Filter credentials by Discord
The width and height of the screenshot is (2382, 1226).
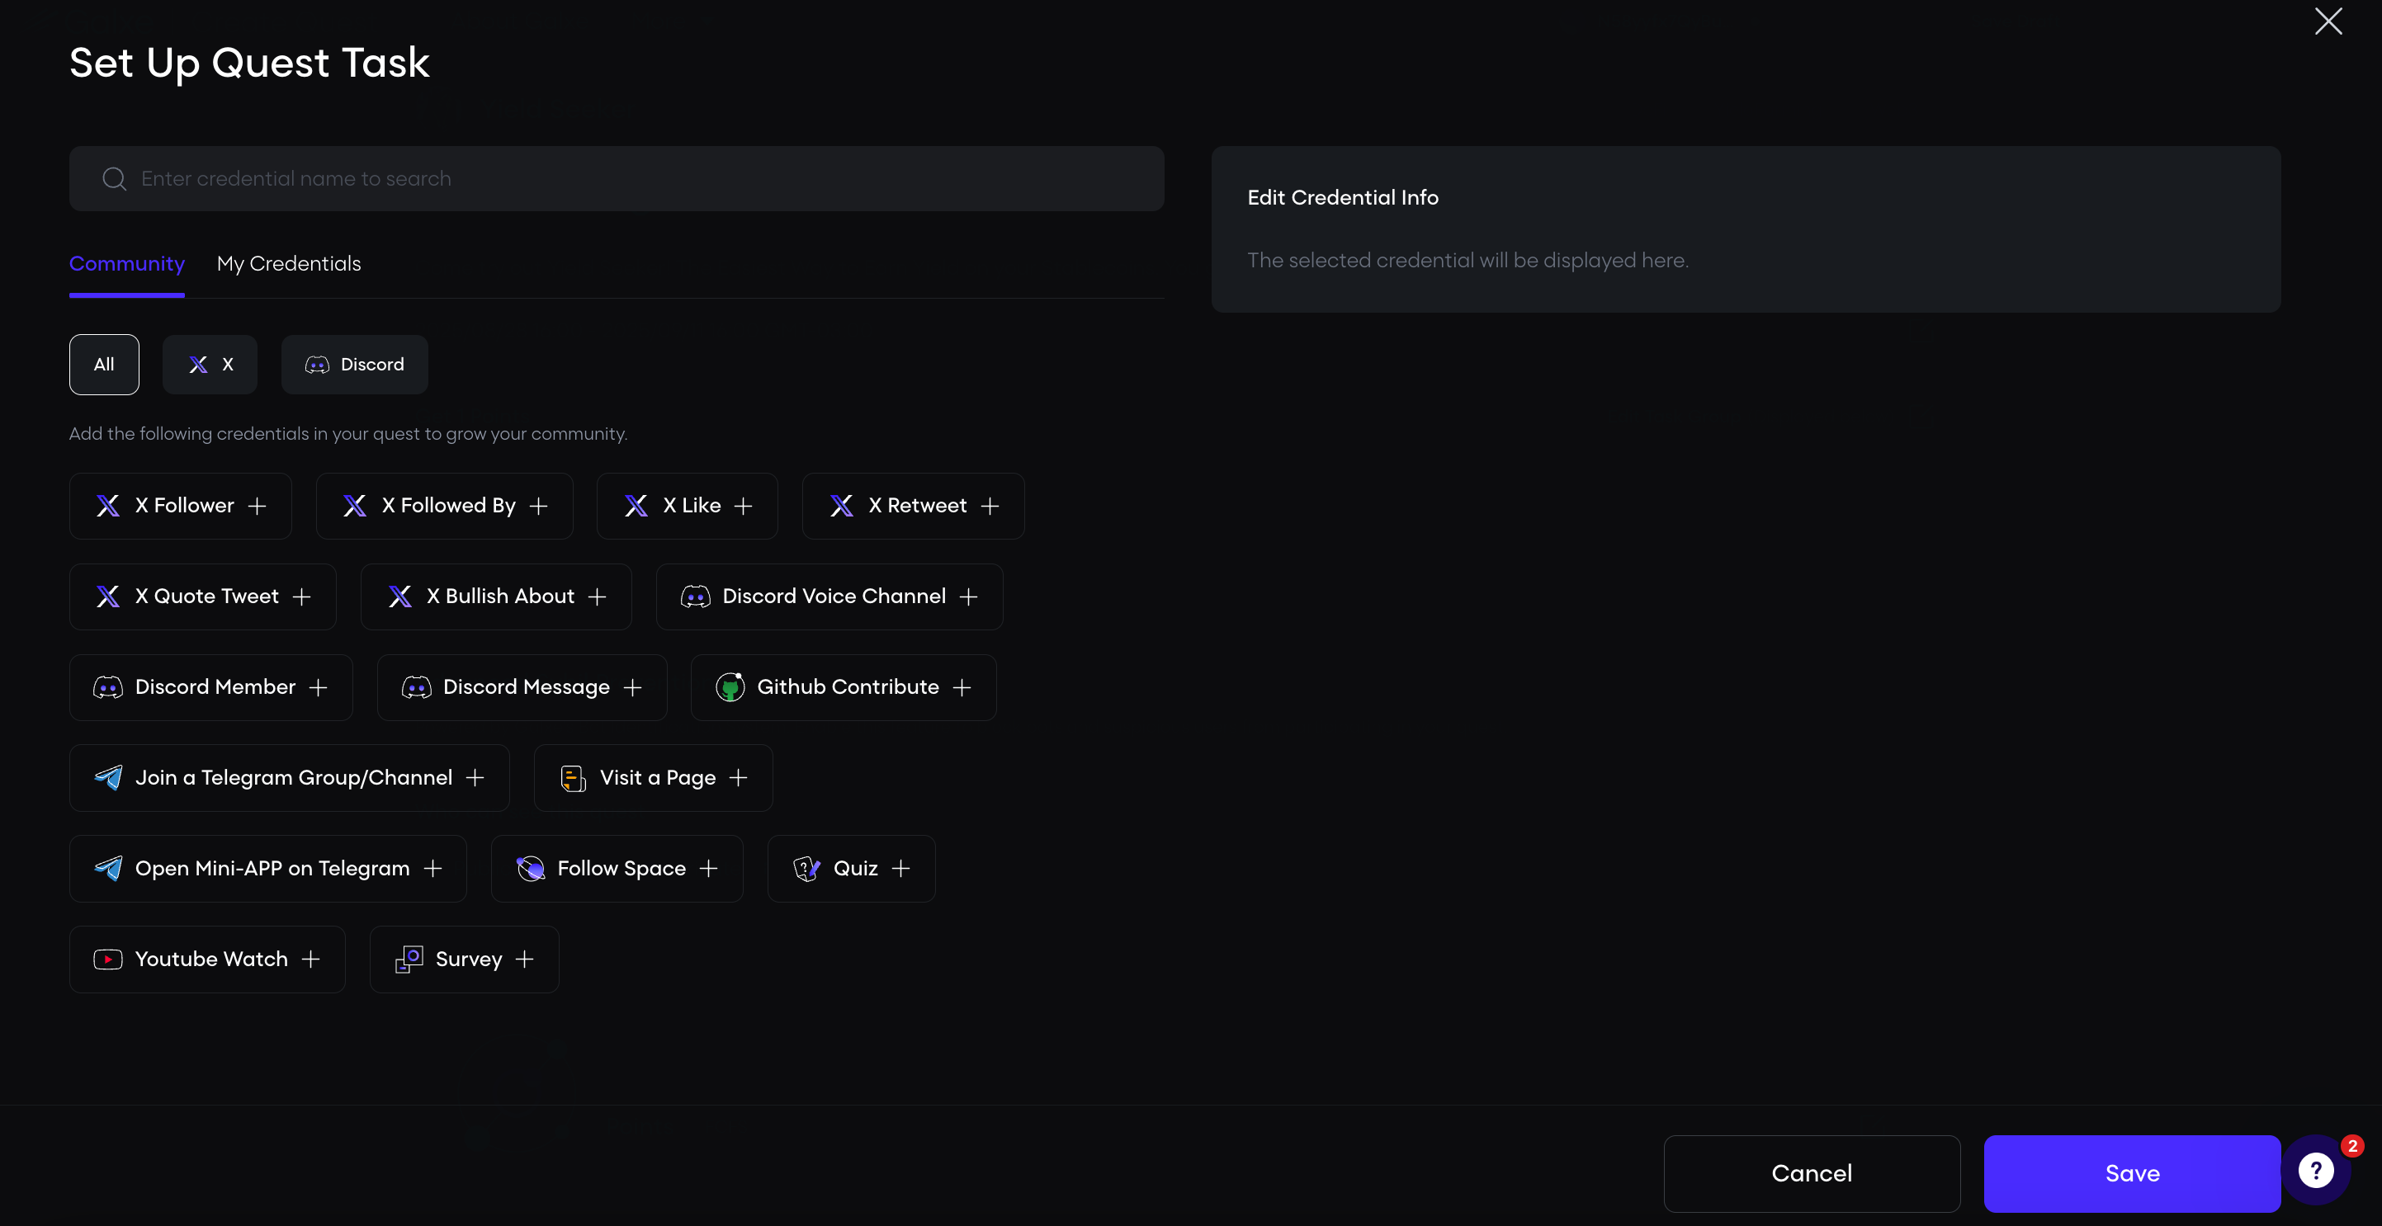(x=354, y=365)
